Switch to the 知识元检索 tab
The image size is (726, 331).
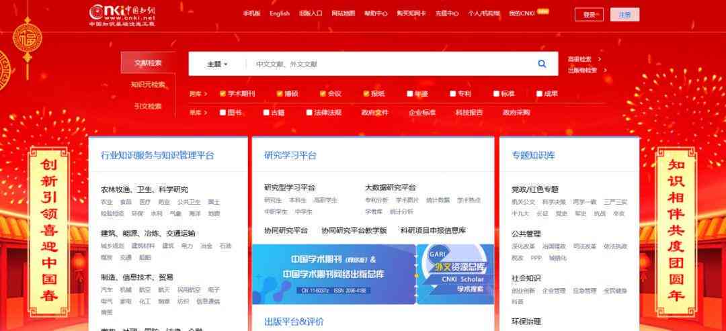pos(148,85)
